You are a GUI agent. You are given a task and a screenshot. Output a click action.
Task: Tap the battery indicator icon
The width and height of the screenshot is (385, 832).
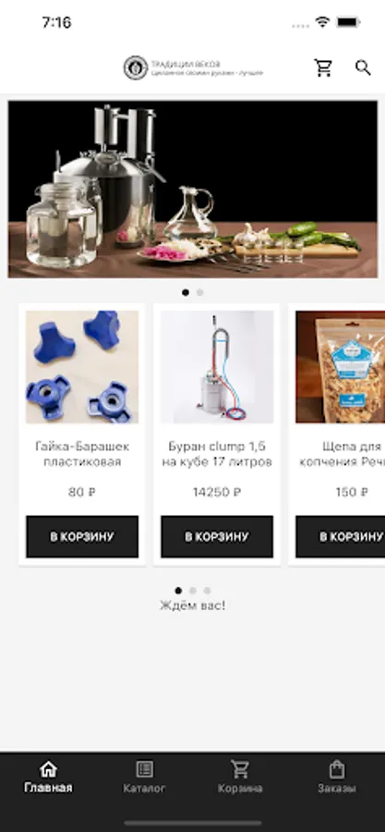point(348,22)
